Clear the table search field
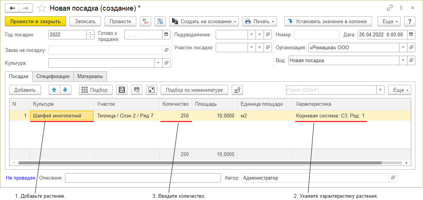The width and height of the screenshot is (423, 200). (380, 90)
